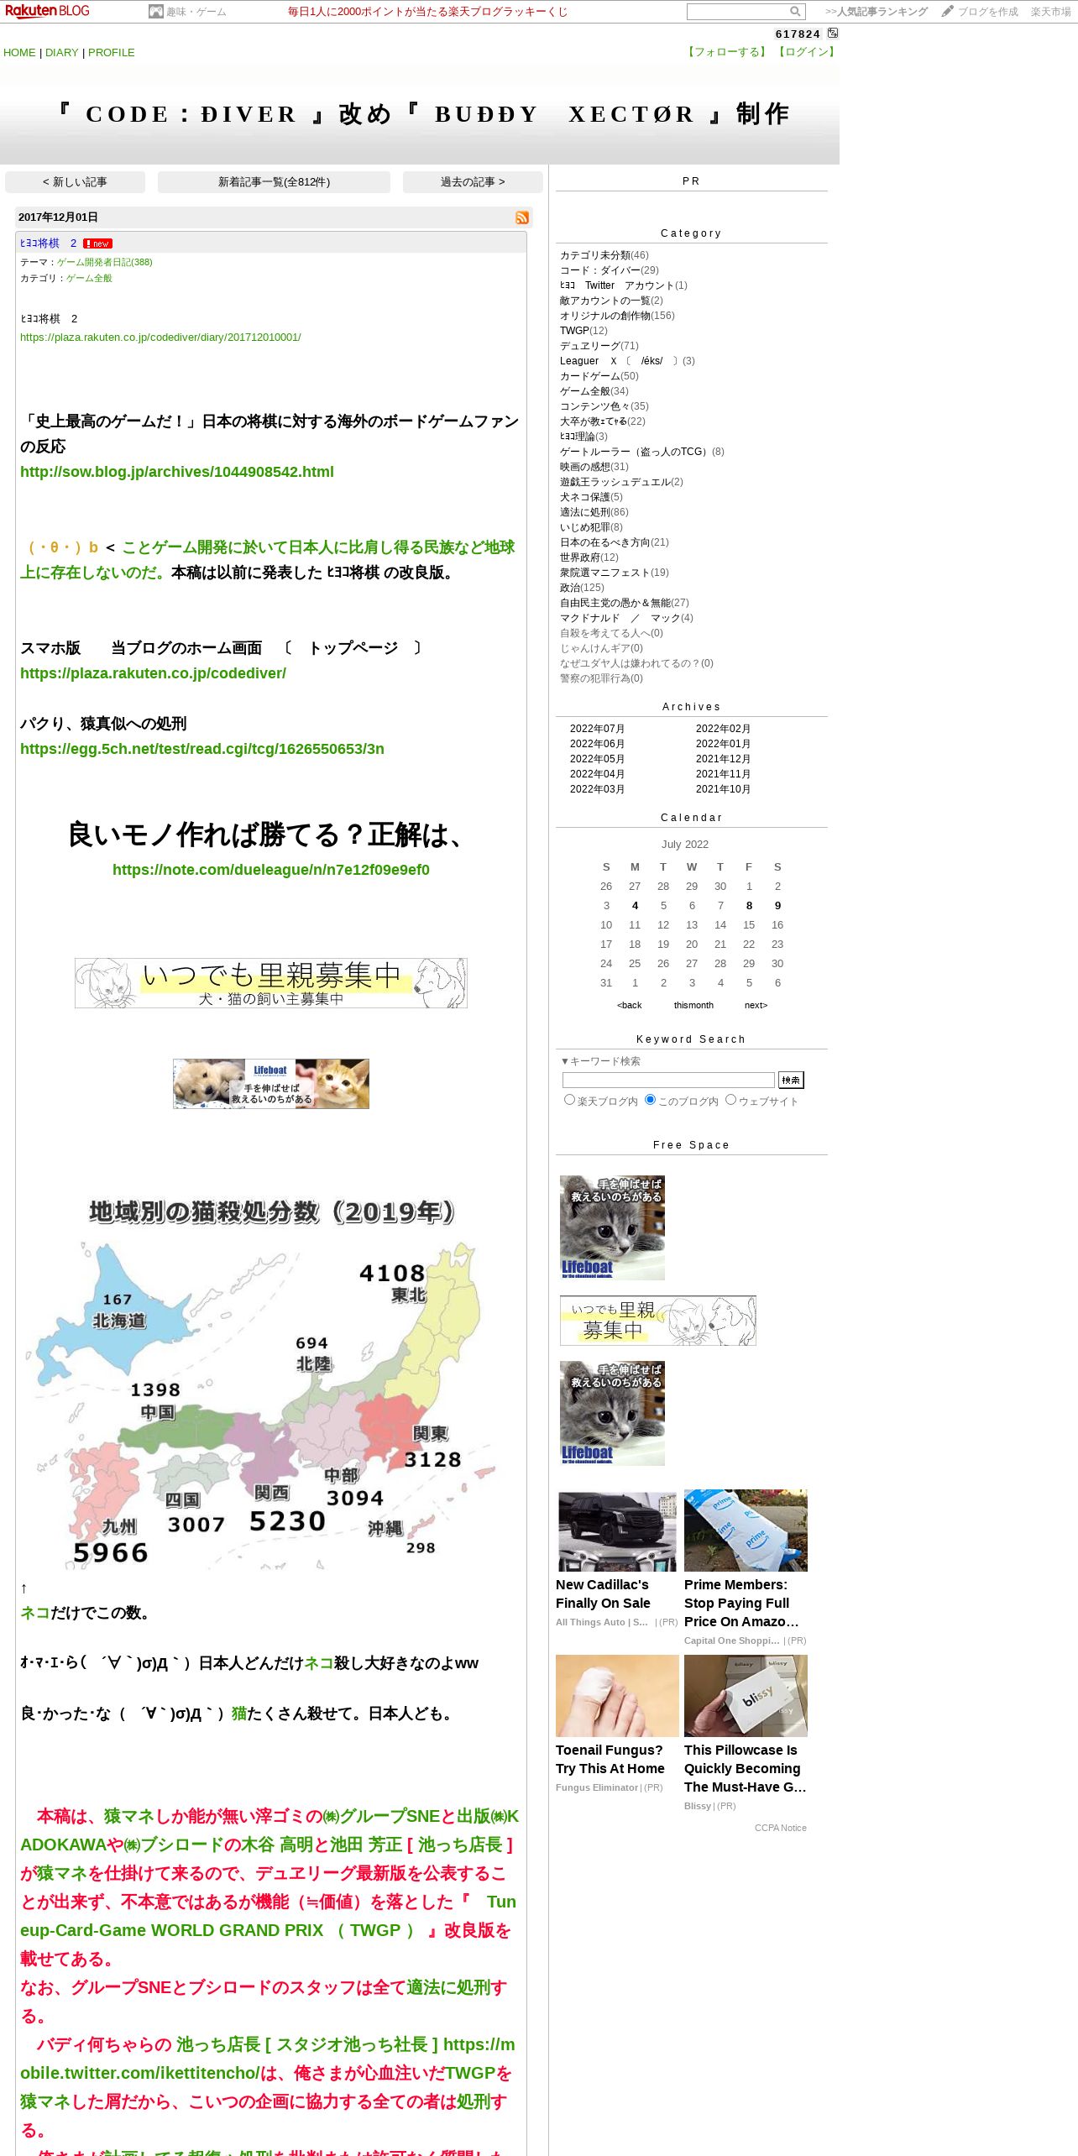Go to 過去の記事 button
This screenshot has width=1078, height=2156.
(473, 182)
